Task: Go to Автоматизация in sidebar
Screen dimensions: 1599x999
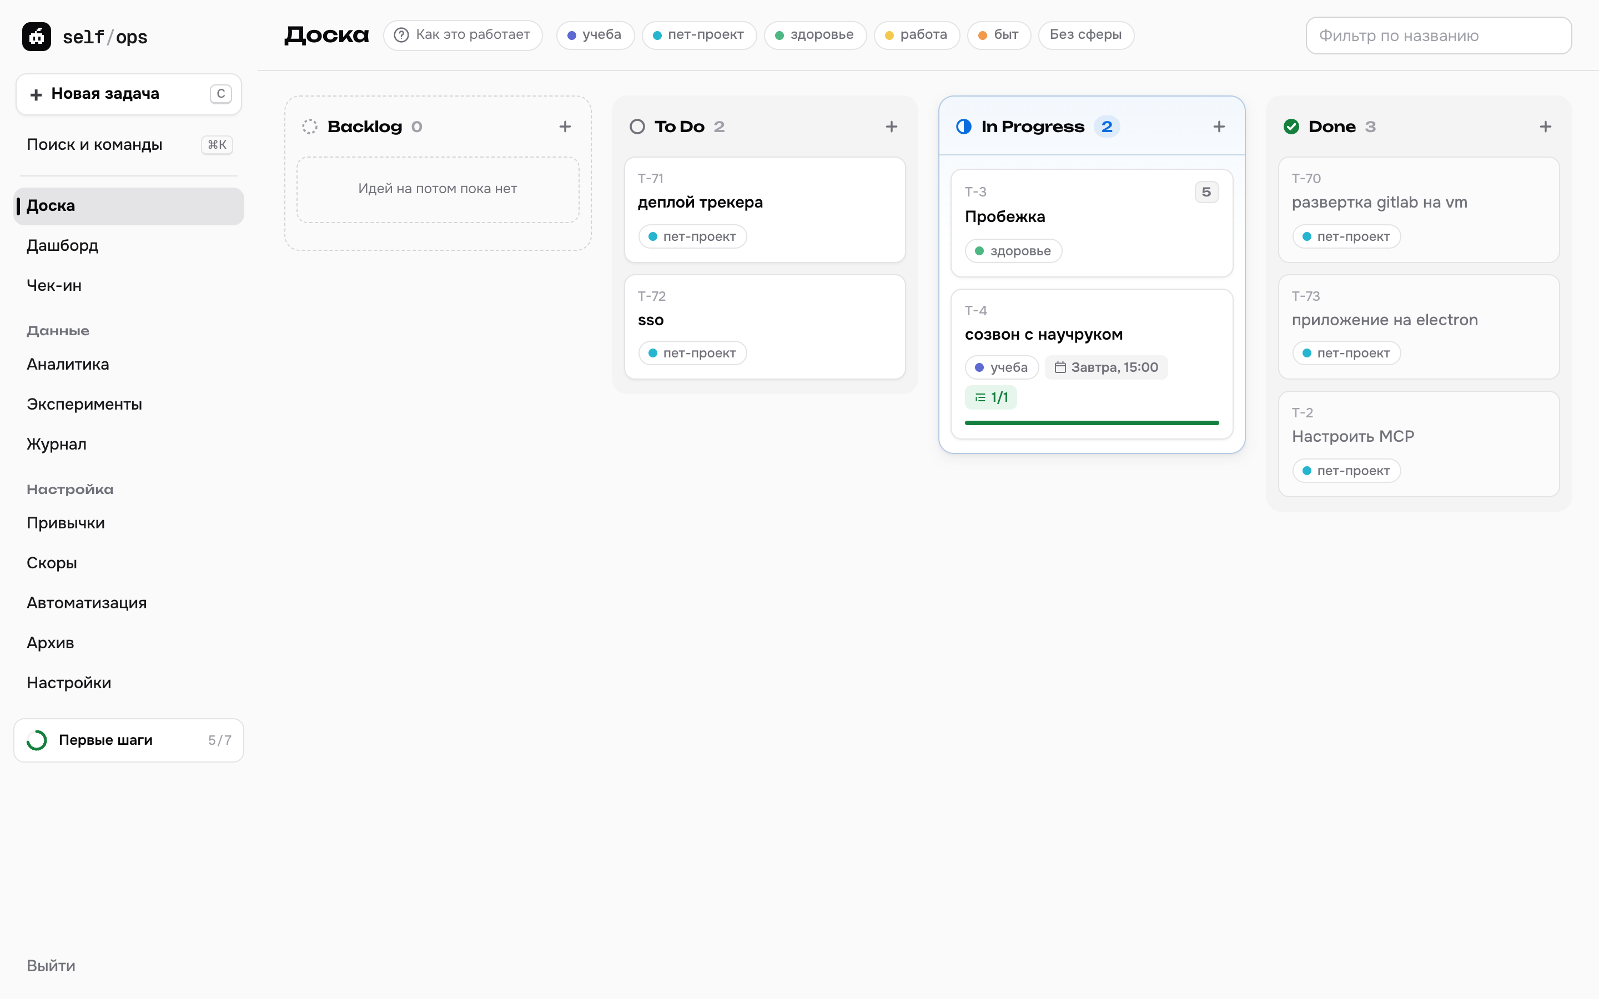Action: click(x=129, y=603)
